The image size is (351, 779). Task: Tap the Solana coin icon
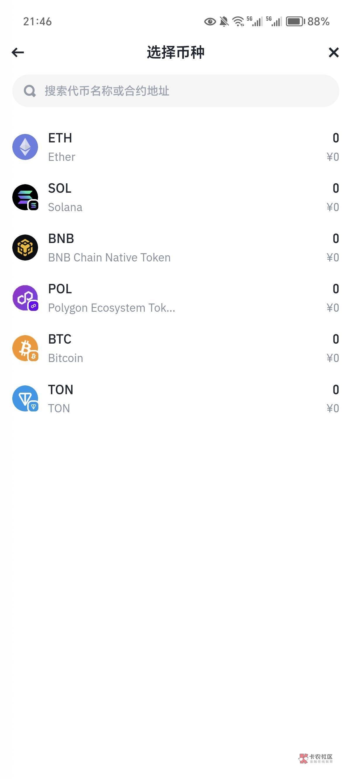(x=25, y=197)
